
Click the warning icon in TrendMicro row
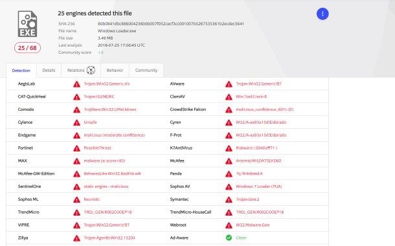(x=76, y=212)
